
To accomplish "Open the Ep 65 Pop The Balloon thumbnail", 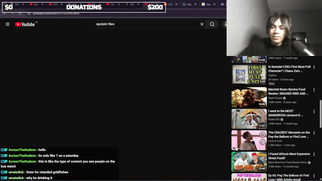I will point(249,177).
